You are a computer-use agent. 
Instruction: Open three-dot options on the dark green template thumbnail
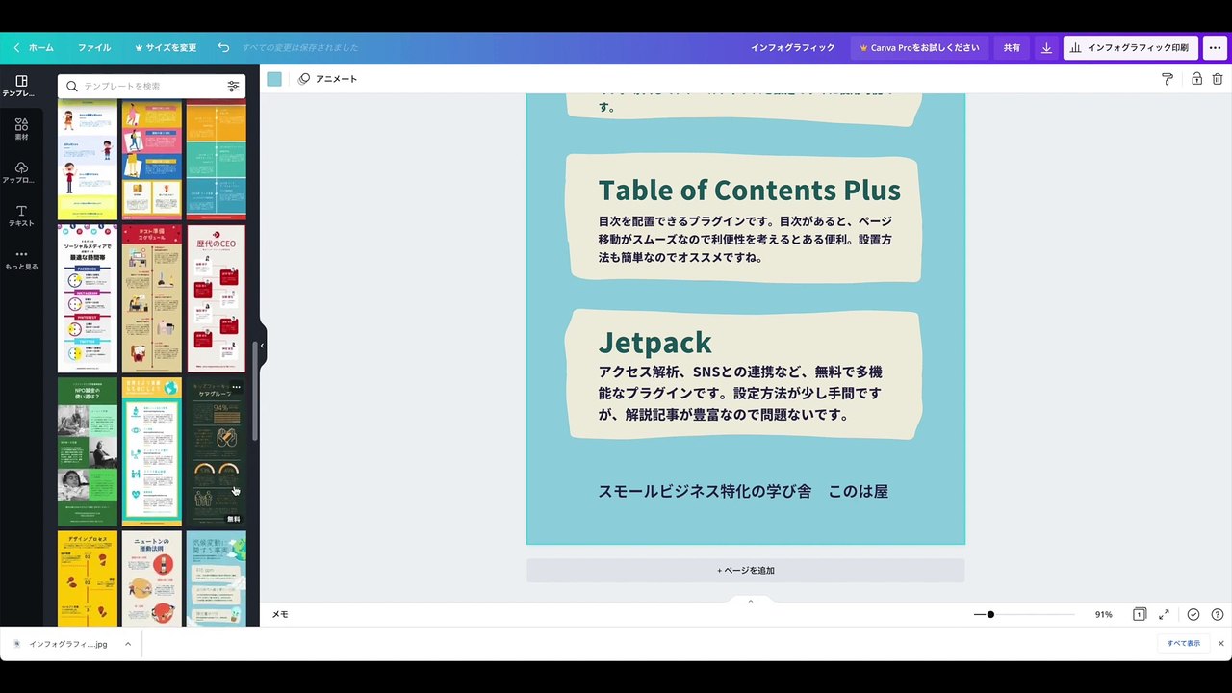coord(236,387)
